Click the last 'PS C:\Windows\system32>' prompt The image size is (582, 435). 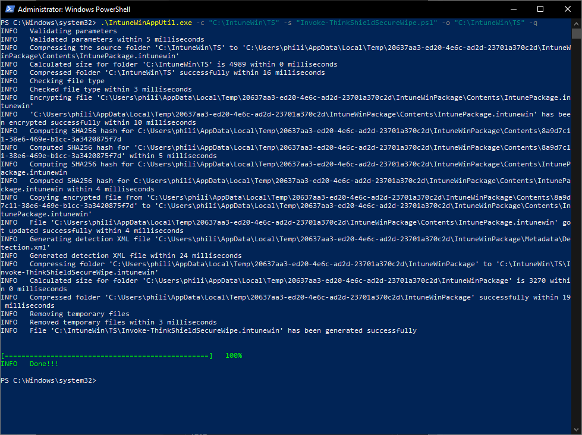[48, 380]
